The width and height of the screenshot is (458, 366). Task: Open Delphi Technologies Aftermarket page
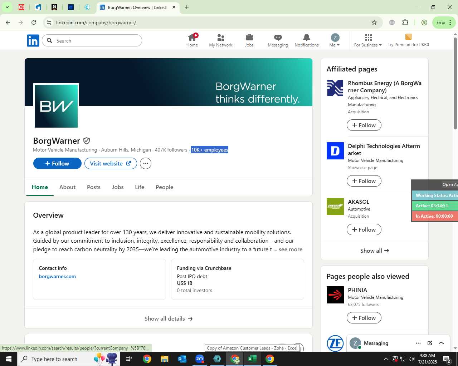pyautogui.click(x=384, y=149)
